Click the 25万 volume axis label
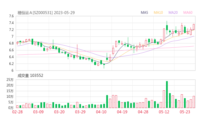This screenshot has width=198, height=118. 10,80
